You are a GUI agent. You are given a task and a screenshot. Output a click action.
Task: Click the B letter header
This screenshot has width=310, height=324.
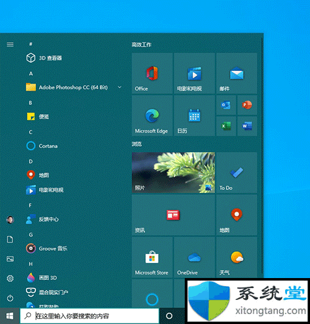point(30,103)
